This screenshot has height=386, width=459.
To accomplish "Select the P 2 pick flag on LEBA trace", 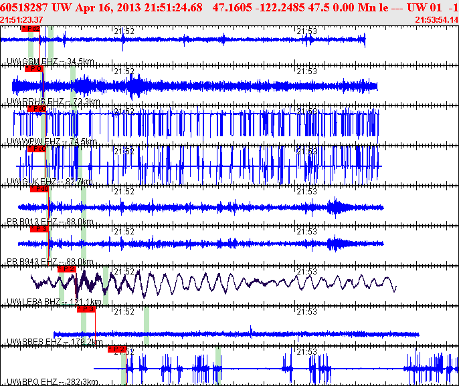I will pos(67,269).
